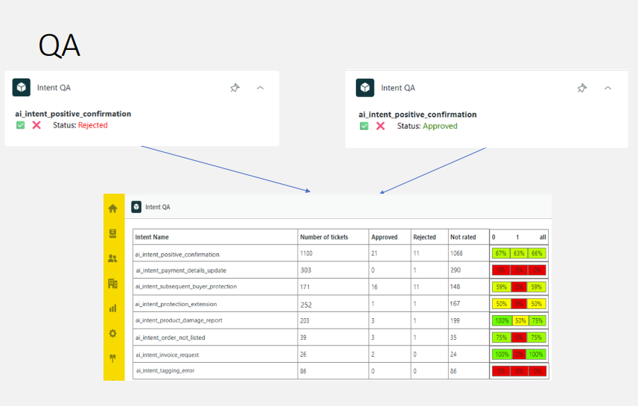
Task: Click green approve checkmark in Rejected panel
Action: pyautogui.click(x=21, y=125)
